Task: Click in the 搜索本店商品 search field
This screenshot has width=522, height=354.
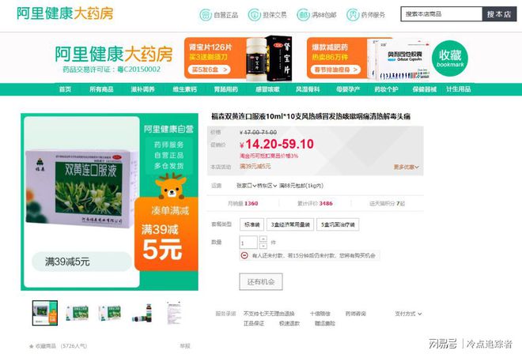Action: 442,14
